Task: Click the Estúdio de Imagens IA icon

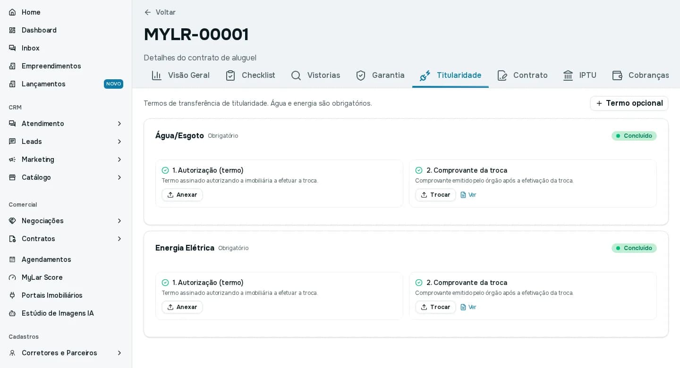Action: click(x=12, y=313)
